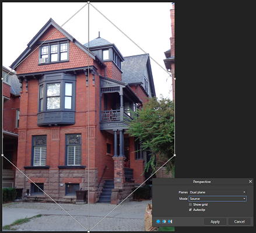Image resolution: width=256 pixels, height=233 pixels.
Task: Select the lower left edge perspective handle
Action: pyautogui.click(x=2, y=155)
